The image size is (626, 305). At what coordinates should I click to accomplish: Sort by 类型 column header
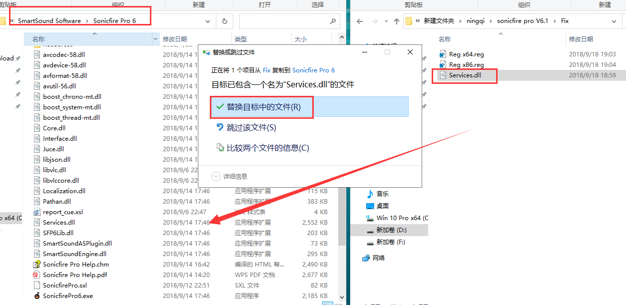point(241,39)
